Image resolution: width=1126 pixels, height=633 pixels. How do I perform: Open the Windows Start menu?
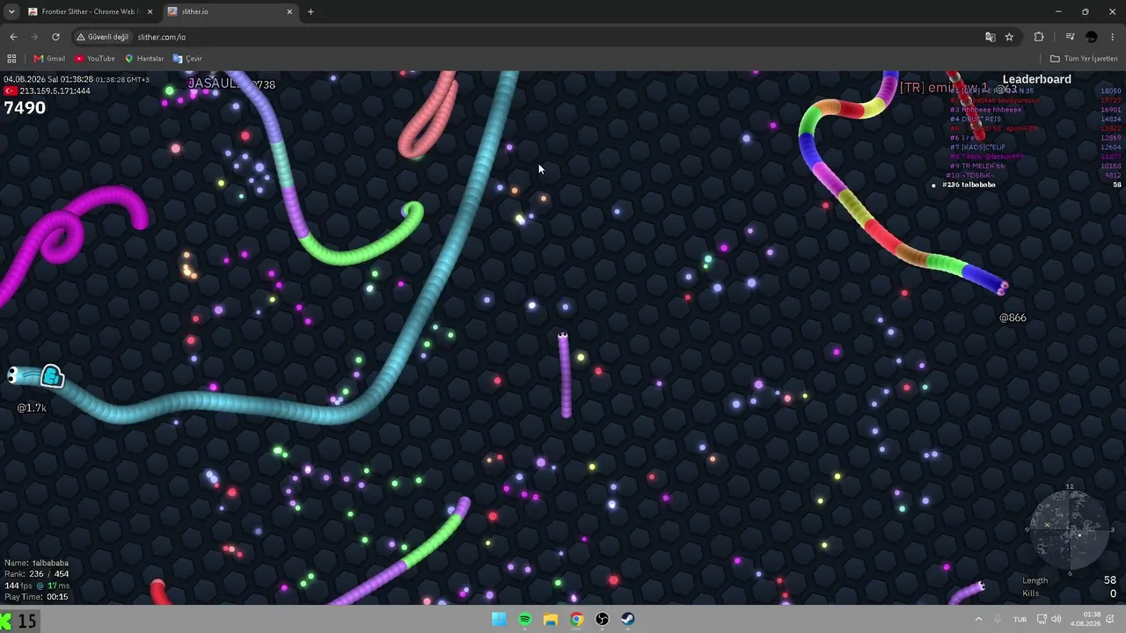[x=499, y=619]
